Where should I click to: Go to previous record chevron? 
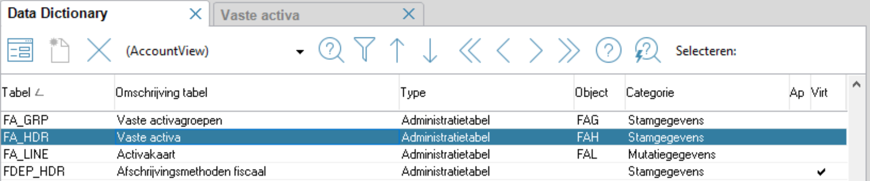click(x=503, y=50)
